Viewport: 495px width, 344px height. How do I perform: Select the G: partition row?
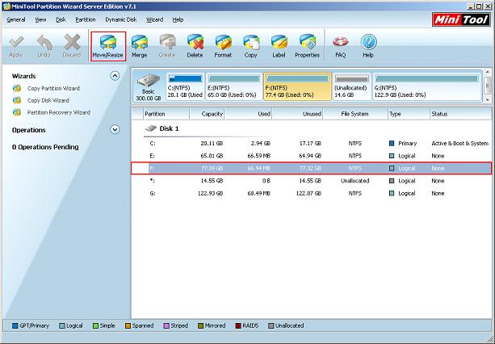pos(312,193)
